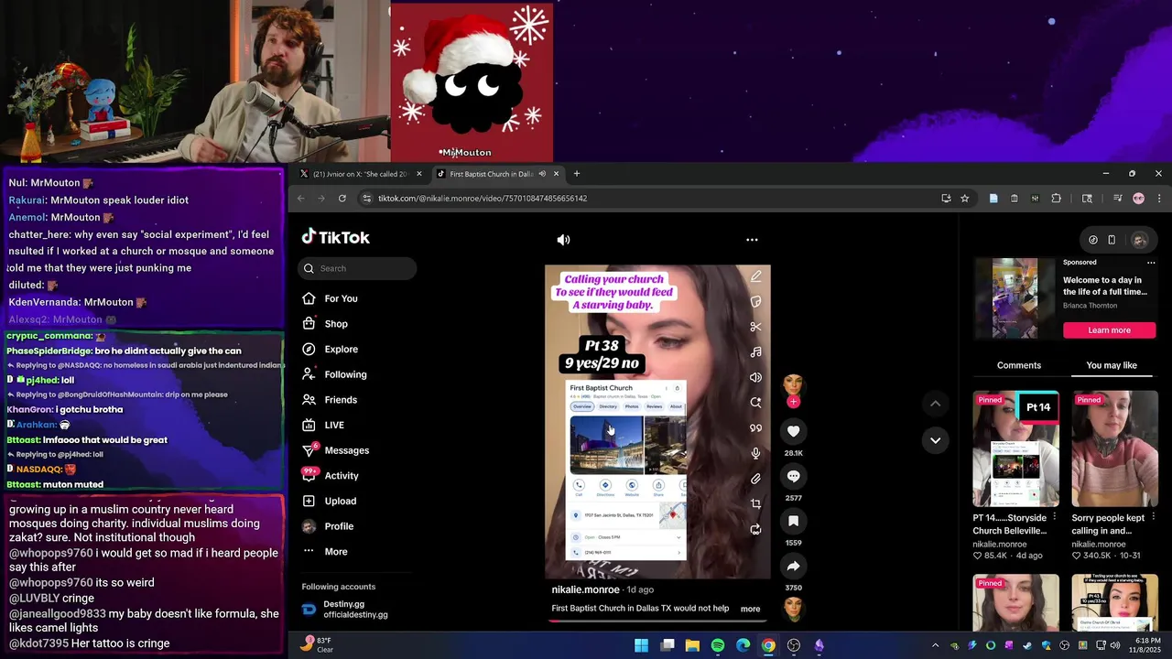Open File Explorer from the taskbar

click(x=692, y=645)
